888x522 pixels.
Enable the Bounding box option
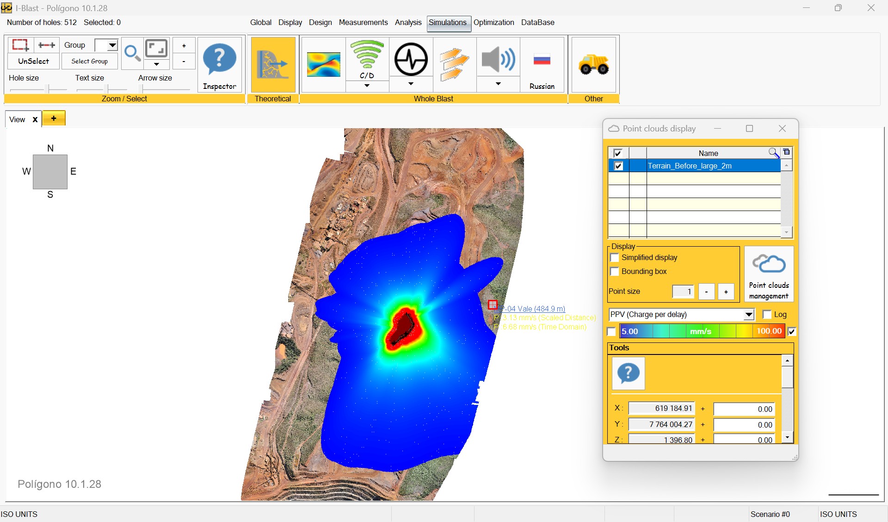point(615,272)
